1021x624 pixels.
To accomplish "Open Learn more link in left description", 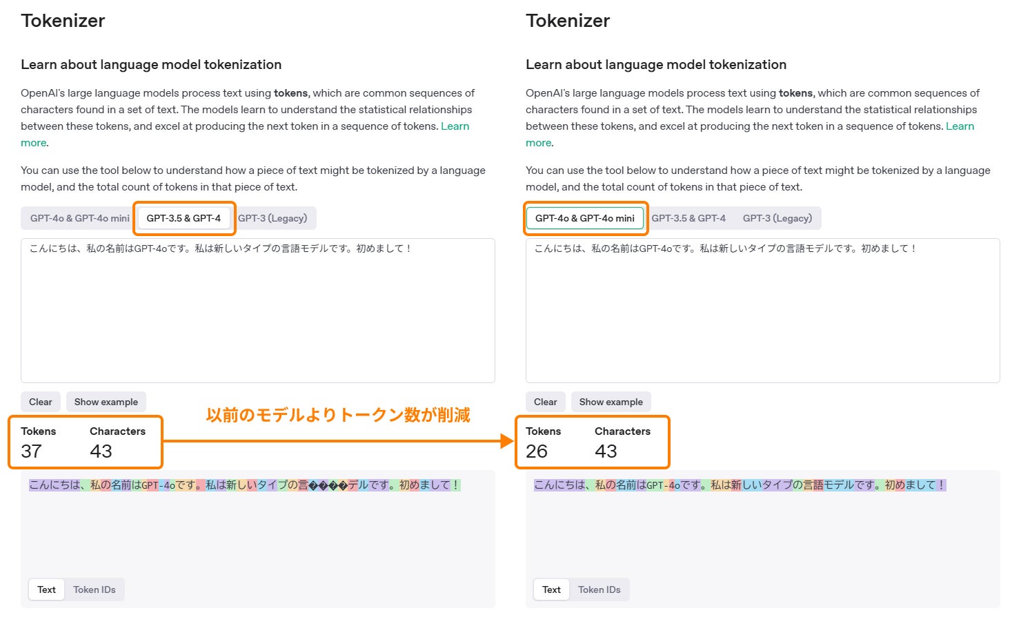I will [x=455, y=126].
